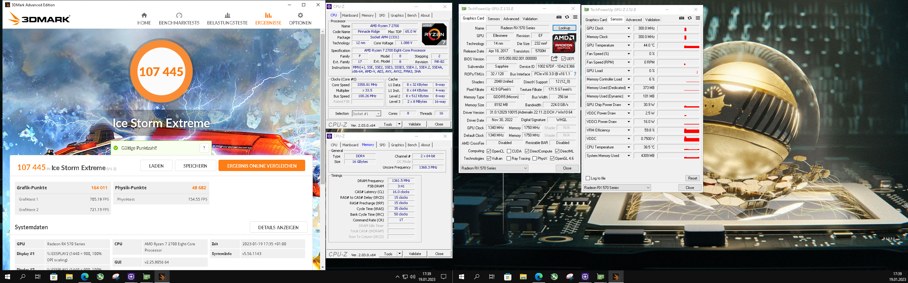Open Radeon RX 570 device dropdown in Sensors window
Screen dimensions: 908x283
pyautogui.click(x=617, y=188)
